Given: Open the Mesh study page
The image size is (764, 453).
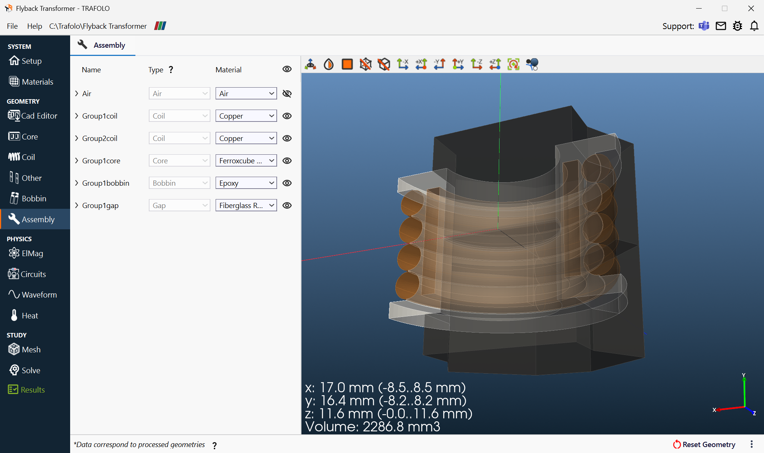Looking at the screenshot, I should click(x=35, y=349).
